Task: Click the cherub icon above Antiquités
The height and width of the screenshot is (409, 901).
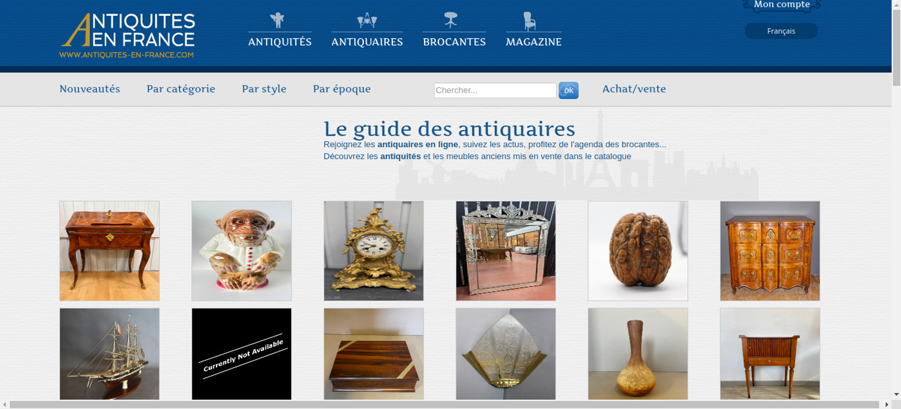Action: tap(278, 20)
